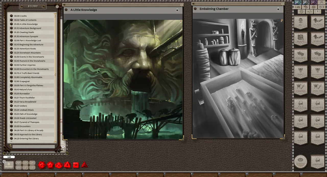
Task: Open the Notes sidebar button
Action: tap(318, 23)
